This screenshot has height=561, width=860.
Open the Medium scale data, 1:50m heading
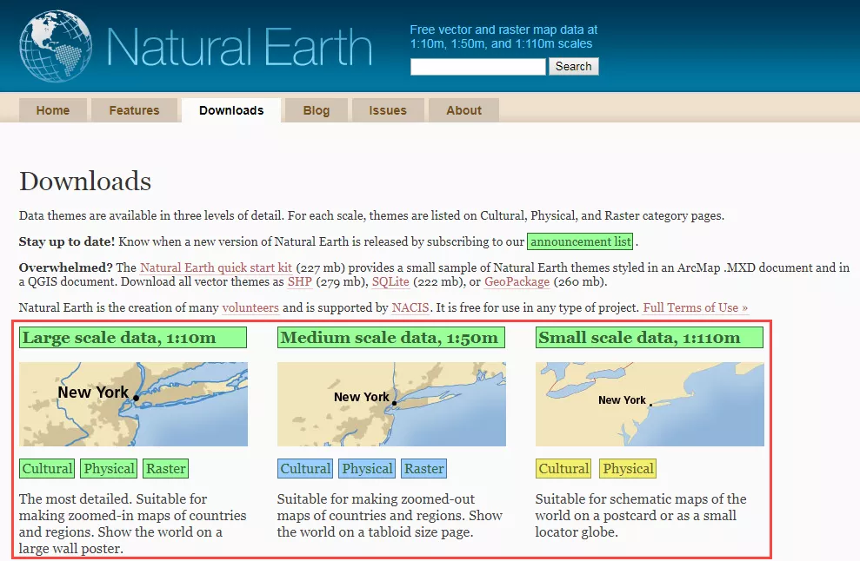coord(391,338)
